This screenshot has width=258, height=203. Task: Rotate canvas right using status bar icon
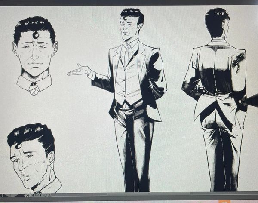coord(38,195)
